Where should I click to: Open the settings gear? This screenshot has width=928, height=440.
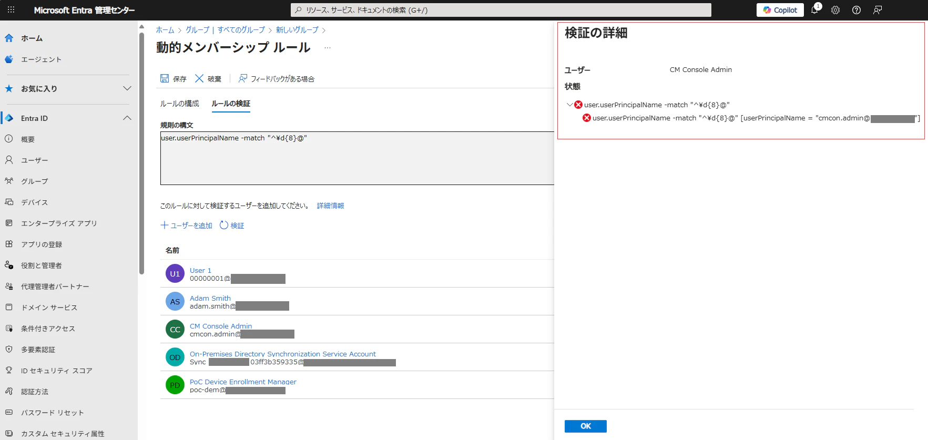[x=835, y=10]
